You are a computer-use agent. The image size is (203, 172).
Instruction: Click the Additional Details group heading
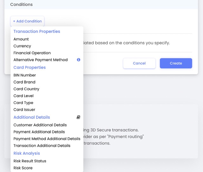(32, 117)
